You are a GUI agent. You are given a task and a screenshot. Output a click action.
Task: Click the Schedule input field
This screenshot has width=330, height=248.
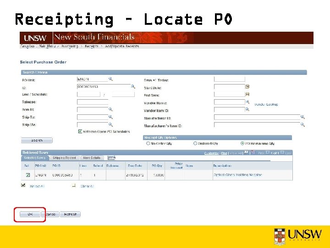coord(123,94)
